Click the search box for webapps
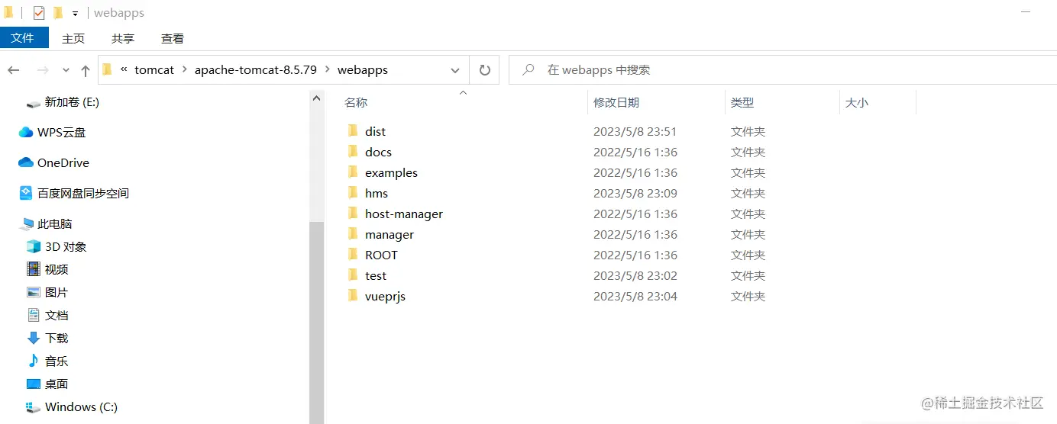 (x=783, y=70)
